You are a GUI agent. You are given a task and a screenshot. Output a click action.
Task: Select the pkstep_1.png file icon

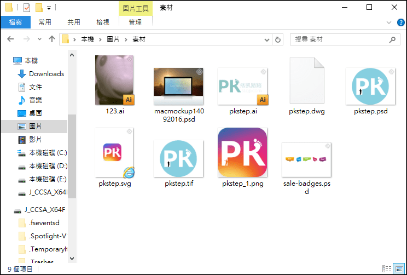[242, 152]
